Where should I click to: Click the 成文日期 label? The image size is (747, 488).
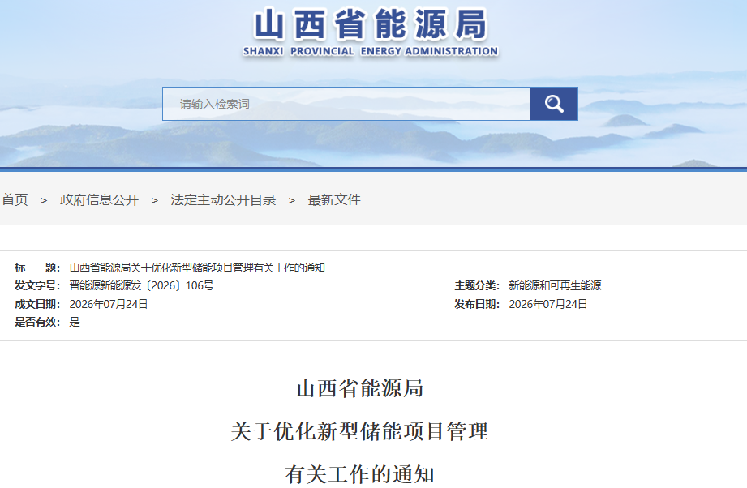point(37,304)
